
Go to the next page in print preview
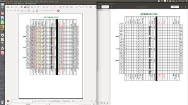(11, 11)
